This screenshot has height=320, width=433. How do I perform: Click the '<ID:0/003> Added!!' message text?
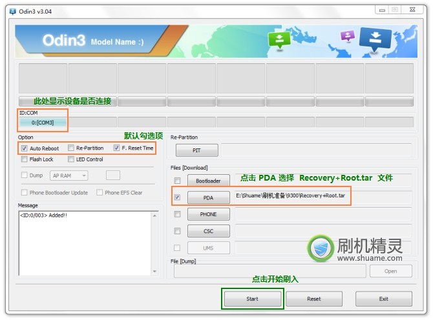point(43,215)
